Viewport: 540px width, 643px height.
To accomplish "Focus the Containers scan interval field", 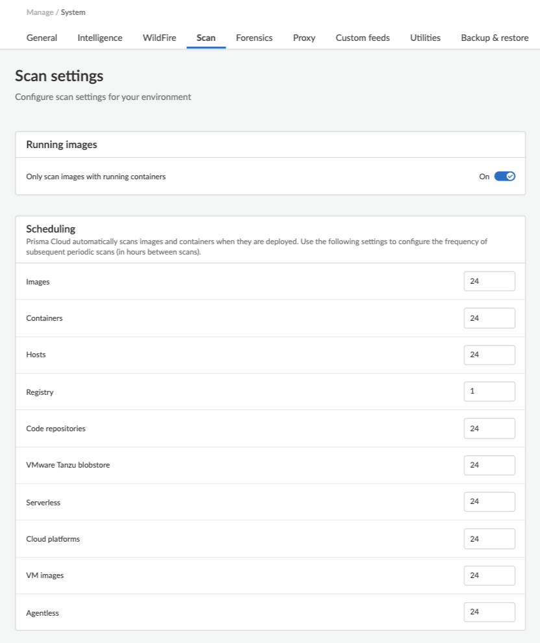I will tap(489, 318).
